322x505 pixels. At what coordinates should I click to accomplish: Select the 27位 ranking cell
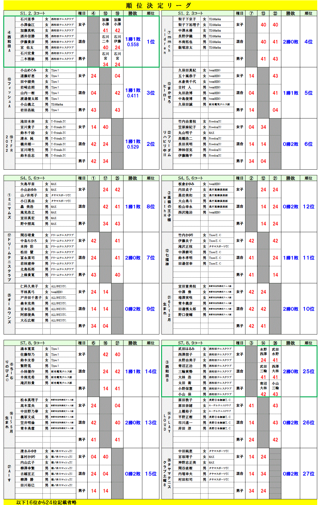308,474
